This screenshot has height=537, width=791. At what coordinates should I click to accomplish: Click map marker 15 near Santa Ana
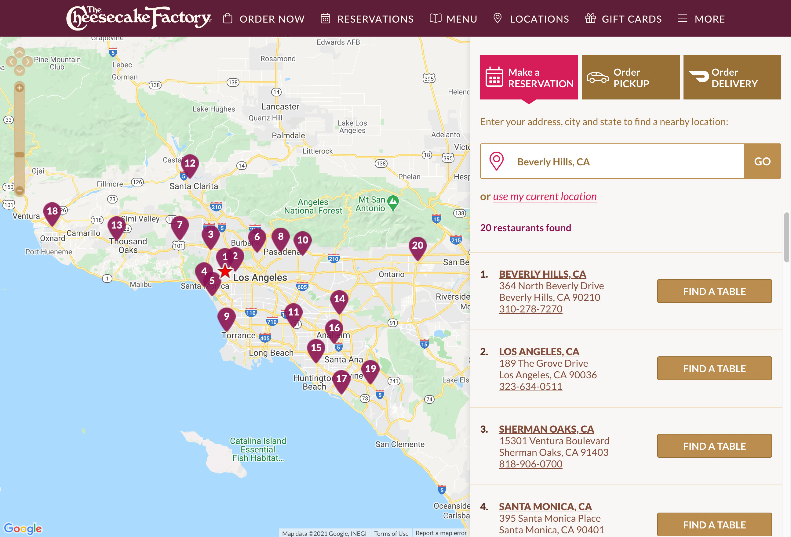316,349
